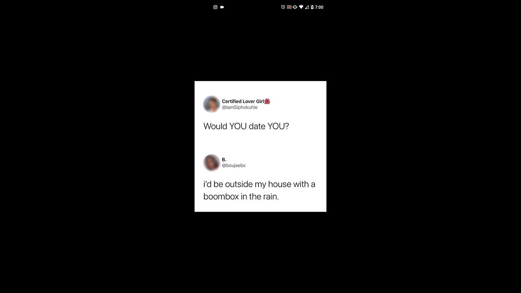Tap the 'Would YOU date YOU?' tweet text
Image resolution: width=521 pixels, height=293 pixels.
pyautogui.click(x=246, y=126)
